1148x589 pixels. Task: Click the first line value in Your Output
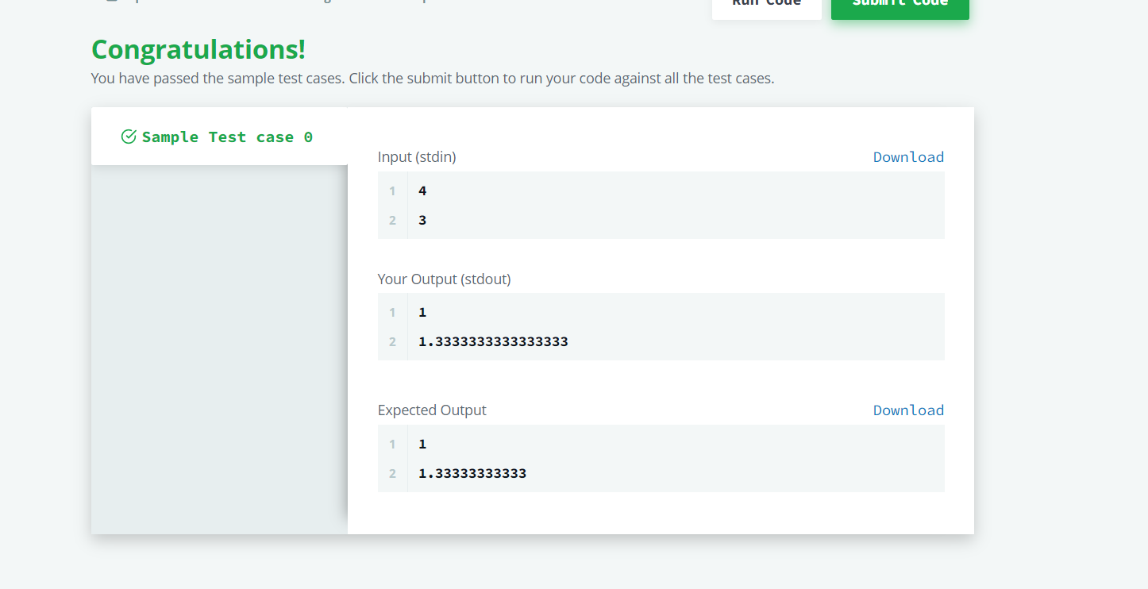[422, 312]
